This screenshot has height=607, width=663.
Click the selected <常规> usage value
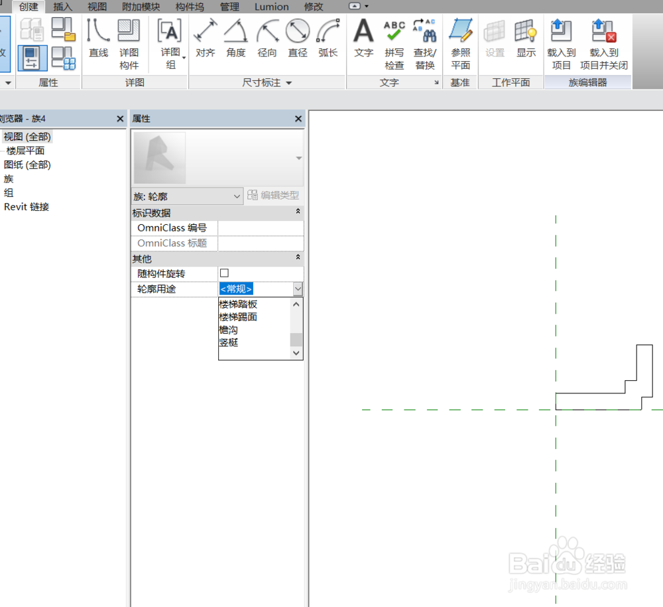coord(236,289)
